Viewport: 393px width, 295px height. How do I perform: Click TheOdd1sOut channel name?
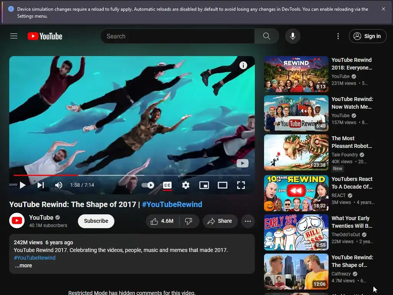(x=346, y=235)
